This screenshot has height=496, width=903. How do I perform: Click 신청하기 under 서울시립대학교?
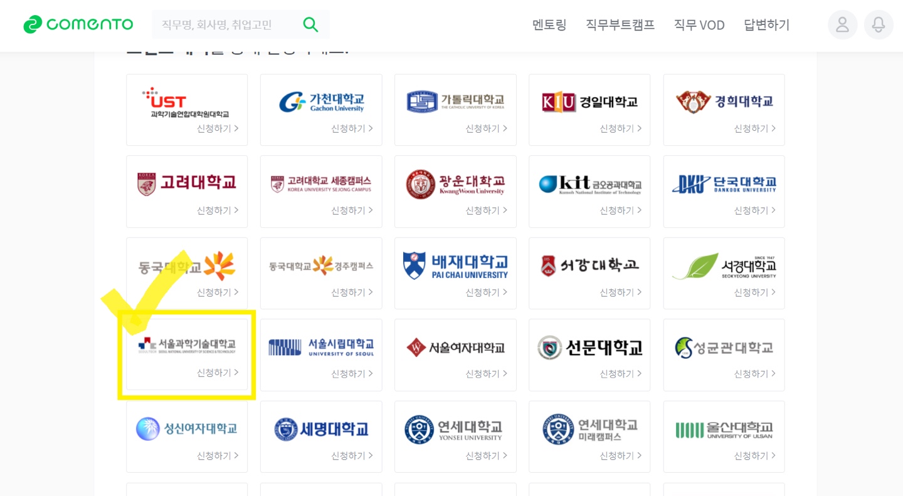click(x=352, y=374)
